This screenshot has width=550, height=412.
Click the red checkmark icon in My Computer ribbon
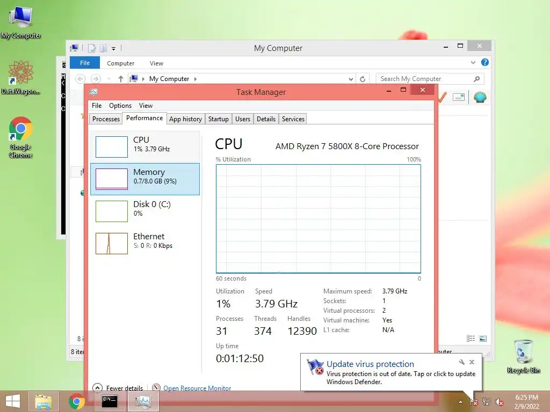[442, 98]
